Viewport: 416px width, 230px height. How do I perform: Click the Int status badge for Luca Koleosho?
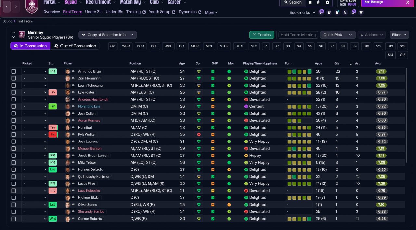[x=52, y=191]
